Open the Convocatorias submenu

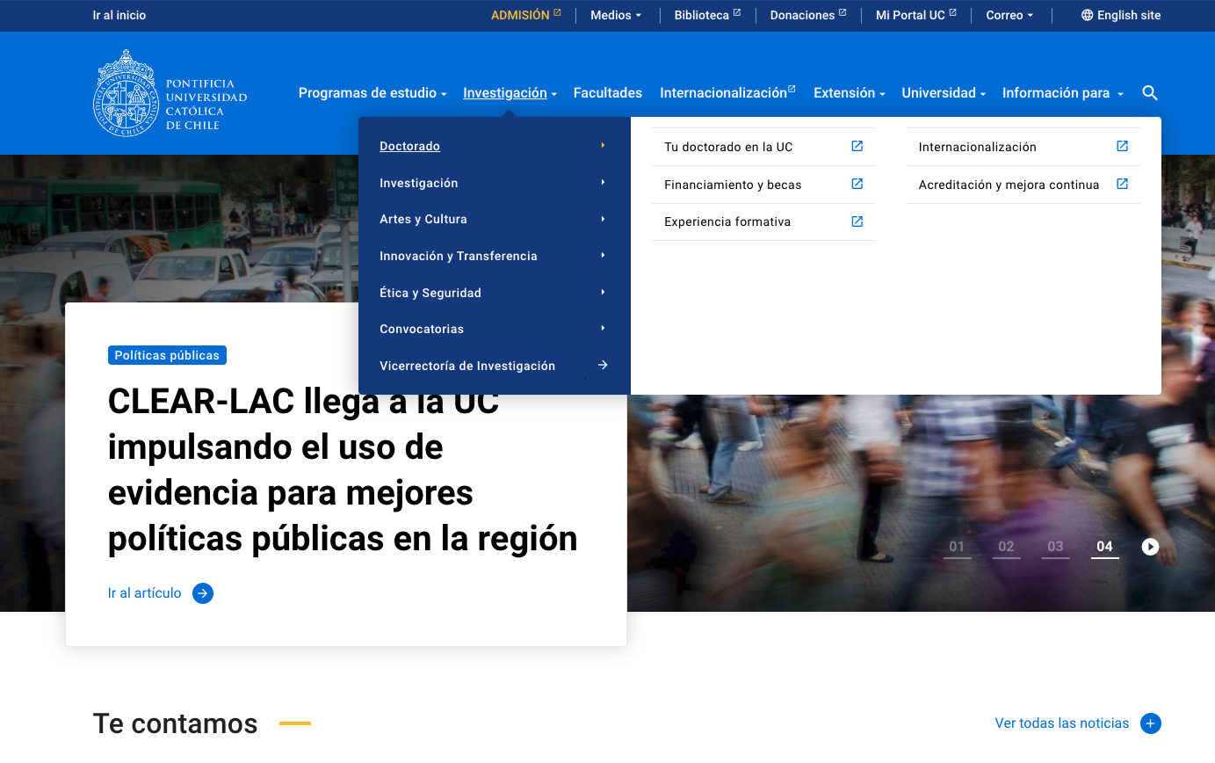494,329
